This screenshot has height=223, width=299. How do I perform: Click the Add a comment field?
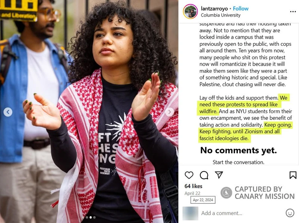point(242,213)
